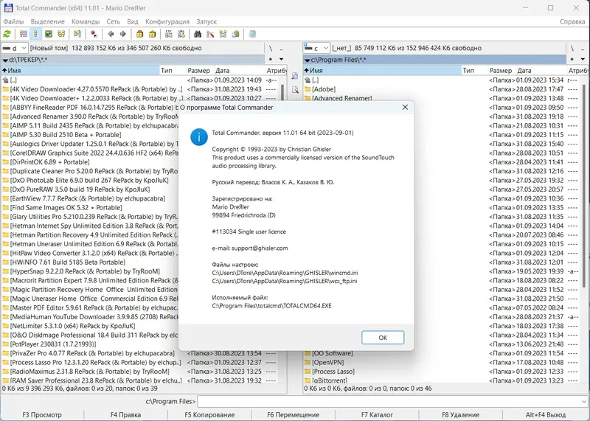Open the left panel directory hotlist star button
The image size is (590, 421).
(270, 59)
